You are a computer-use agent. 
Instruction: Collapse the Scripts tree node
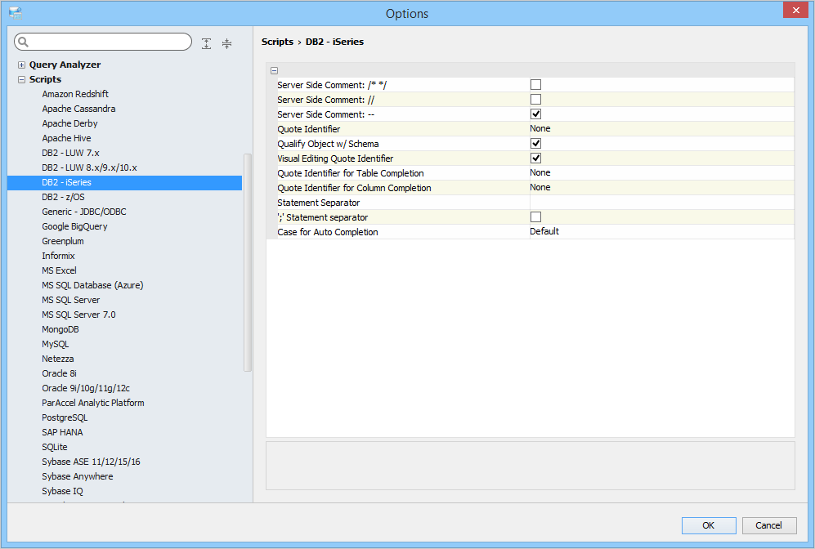(x=21, y=79)
